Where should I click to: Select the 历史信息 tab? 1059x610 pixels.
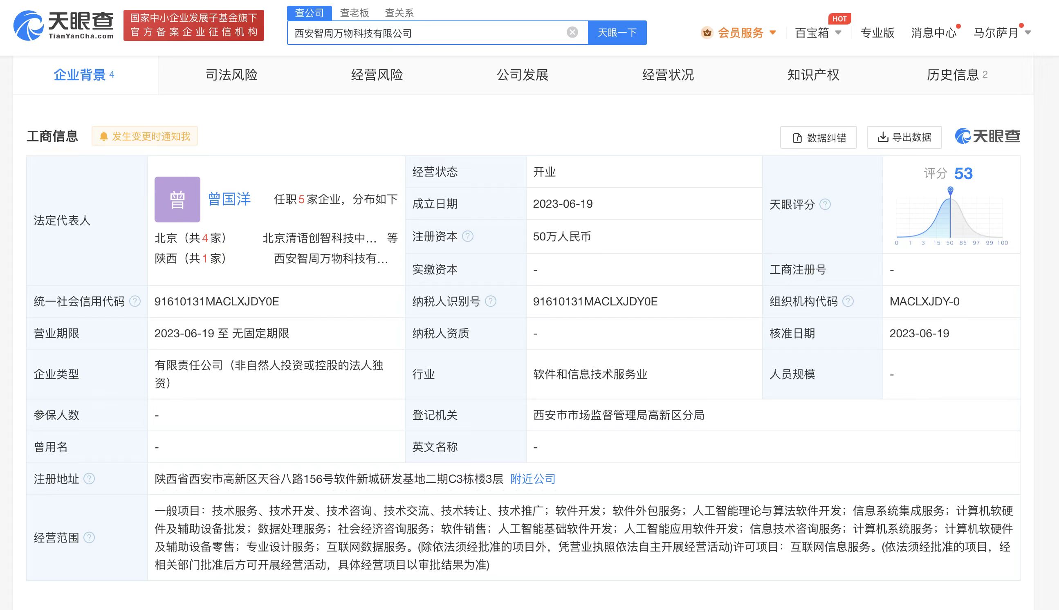coord(957,74)
